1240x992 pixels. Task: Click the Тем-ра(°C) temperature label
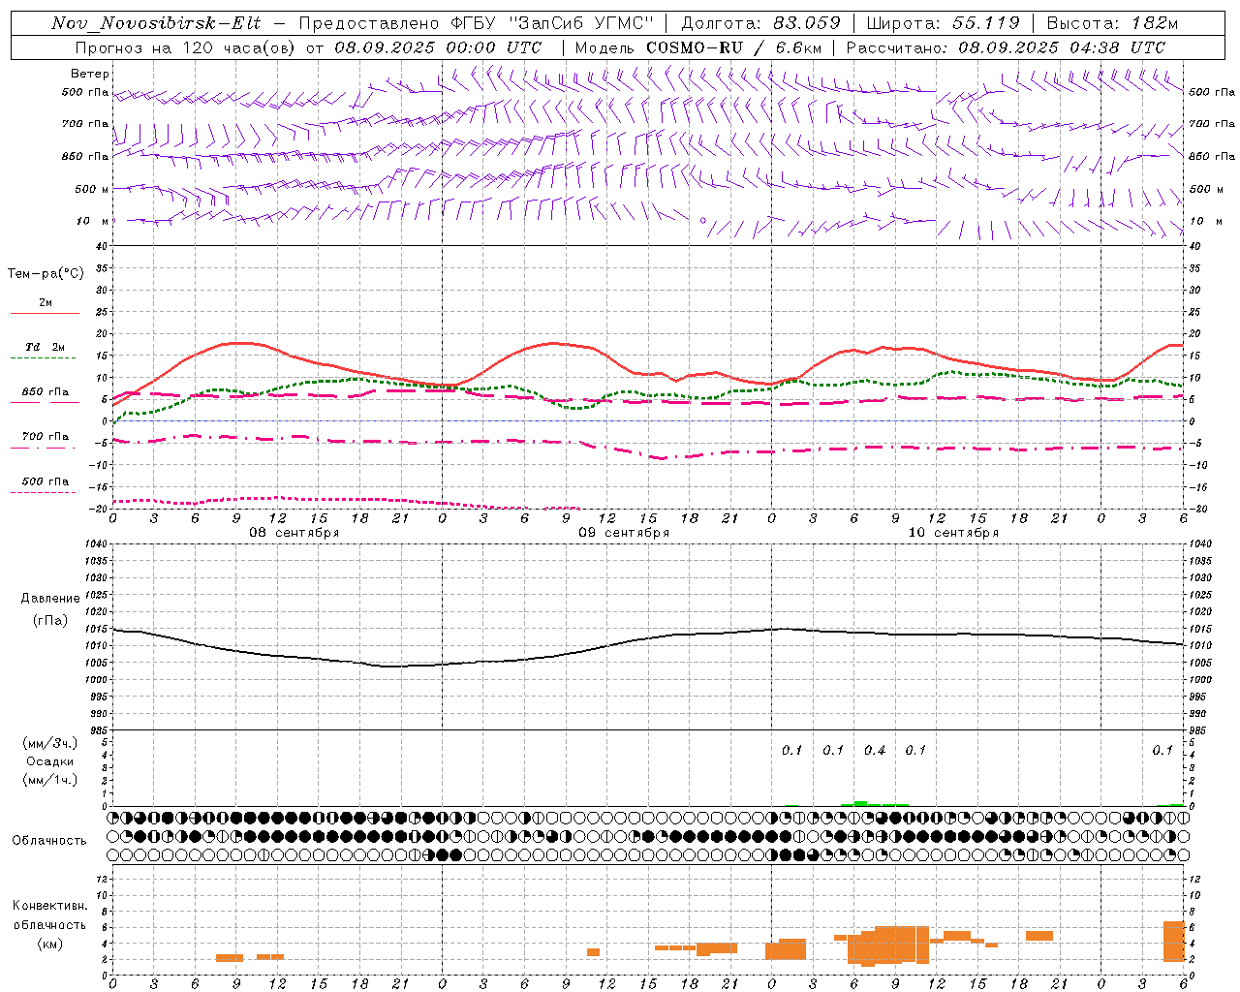click(46, 274)
